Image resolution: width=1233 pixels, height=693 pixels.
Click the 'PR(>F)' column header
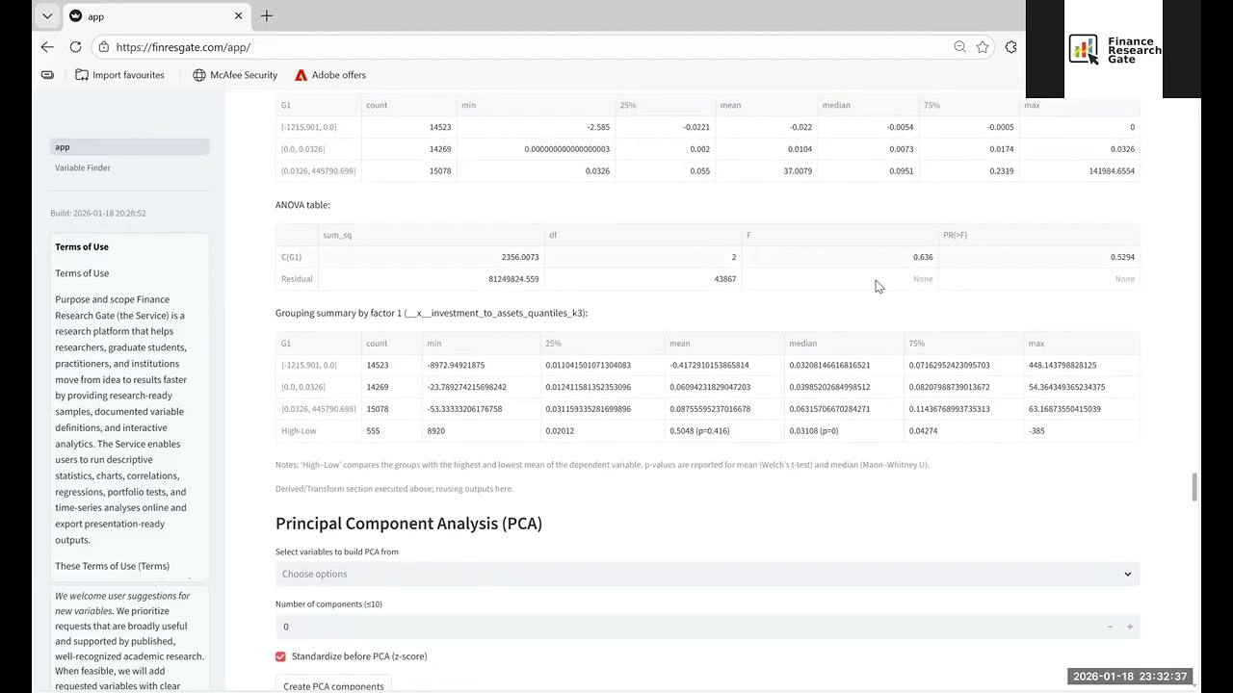click(x=956, y=235)
